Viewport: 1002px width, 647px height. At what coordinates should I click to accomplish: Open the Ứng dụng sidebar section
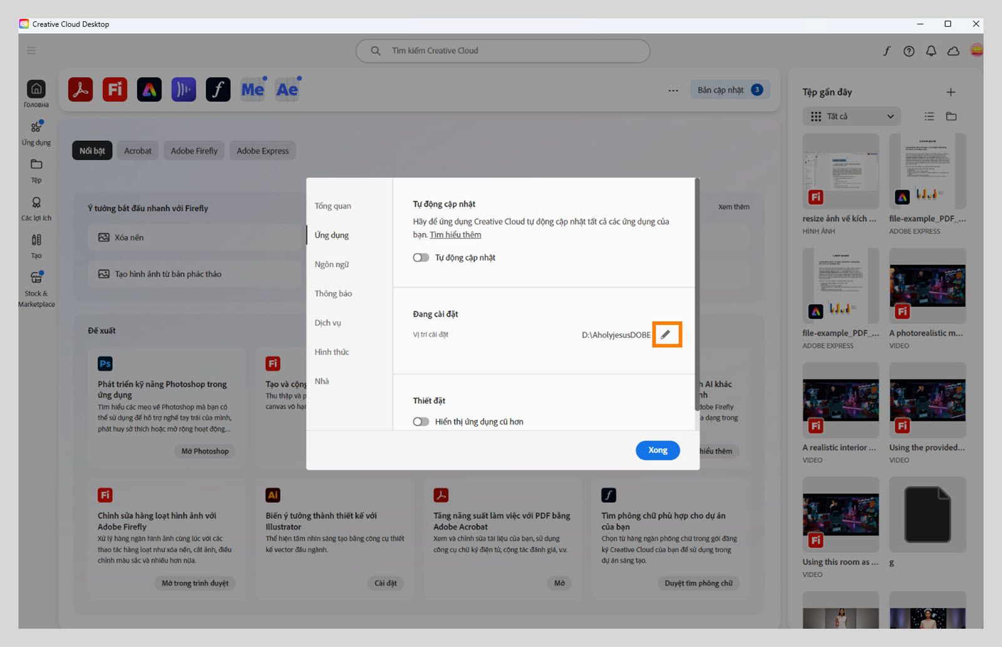(x=36, y=132)
